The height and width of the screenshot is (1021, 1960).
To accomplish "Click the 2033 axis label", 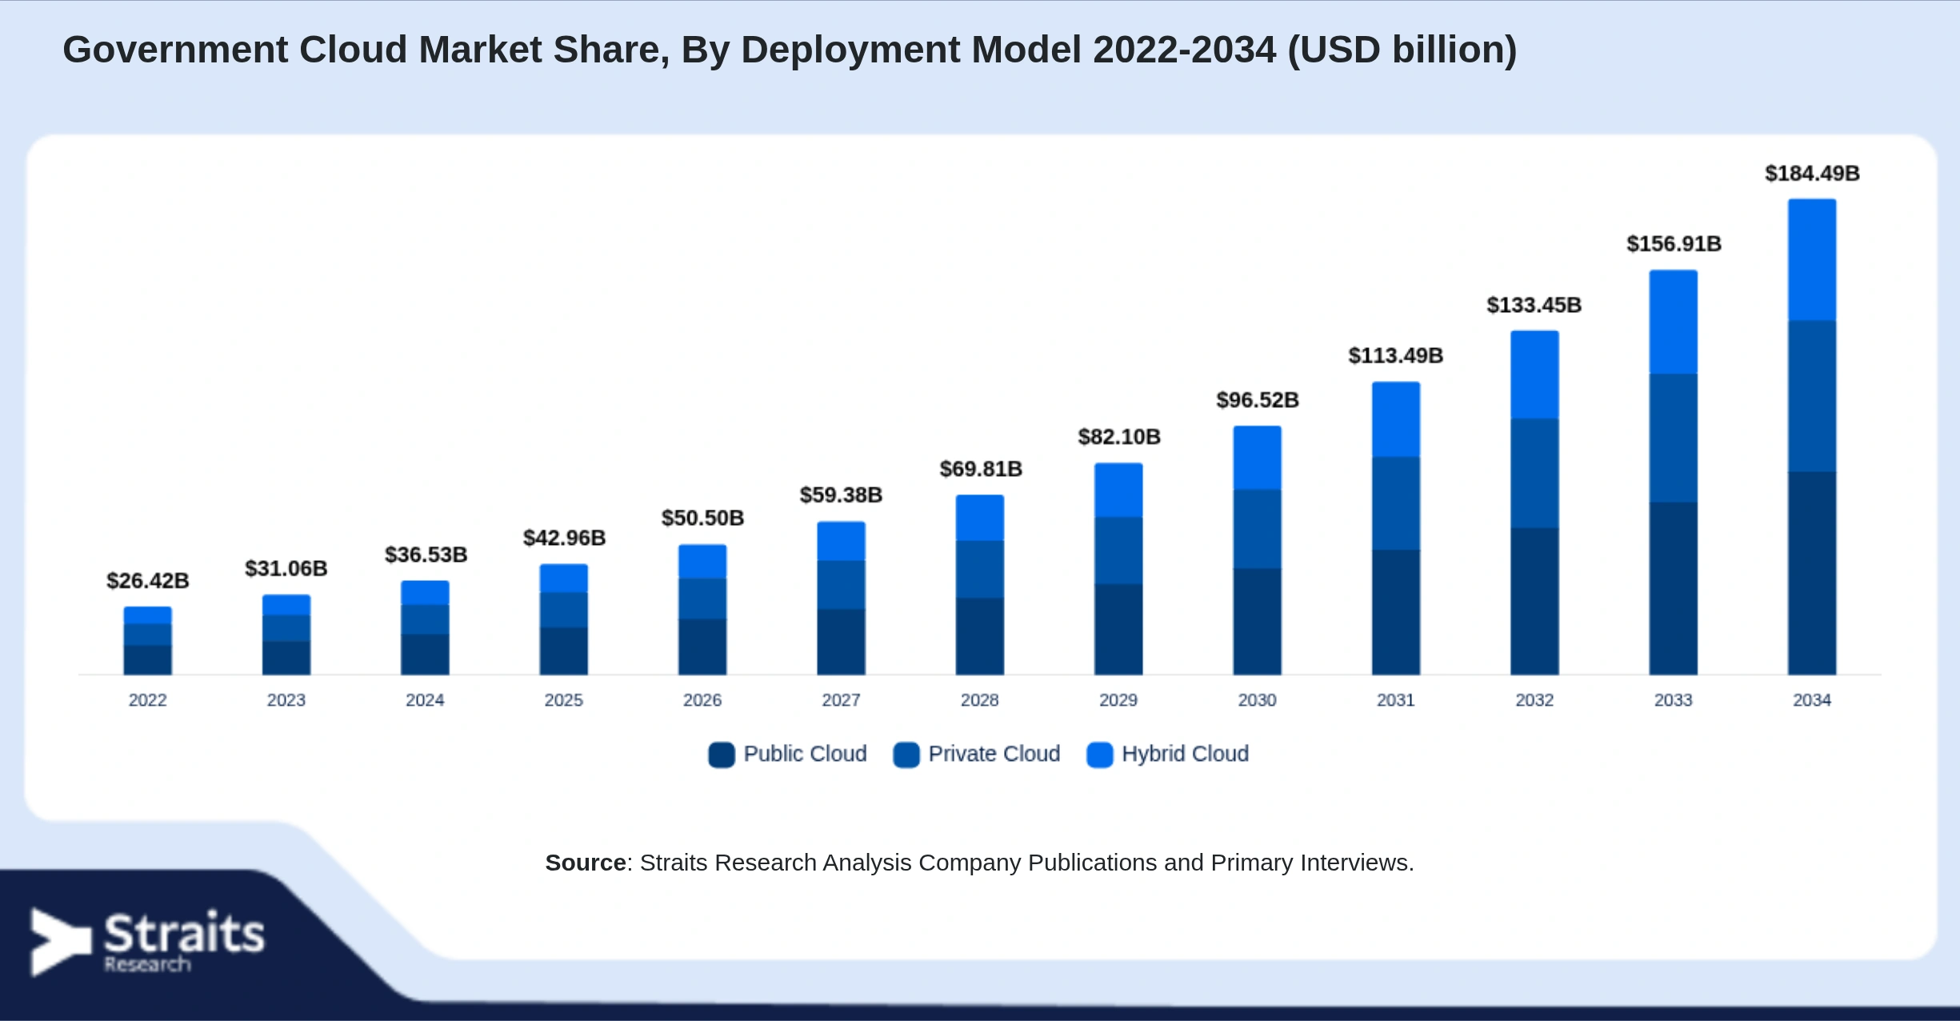I will tap(1674, 700).
